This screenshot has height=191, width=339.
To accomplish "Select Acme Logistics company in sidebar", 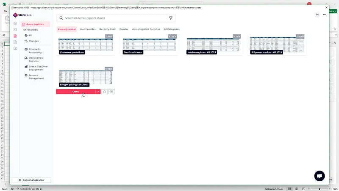I will click(x=36, y=24).
